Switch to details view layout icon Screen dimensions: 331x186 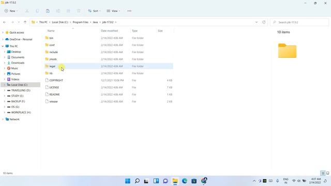[x=323, y=173]
